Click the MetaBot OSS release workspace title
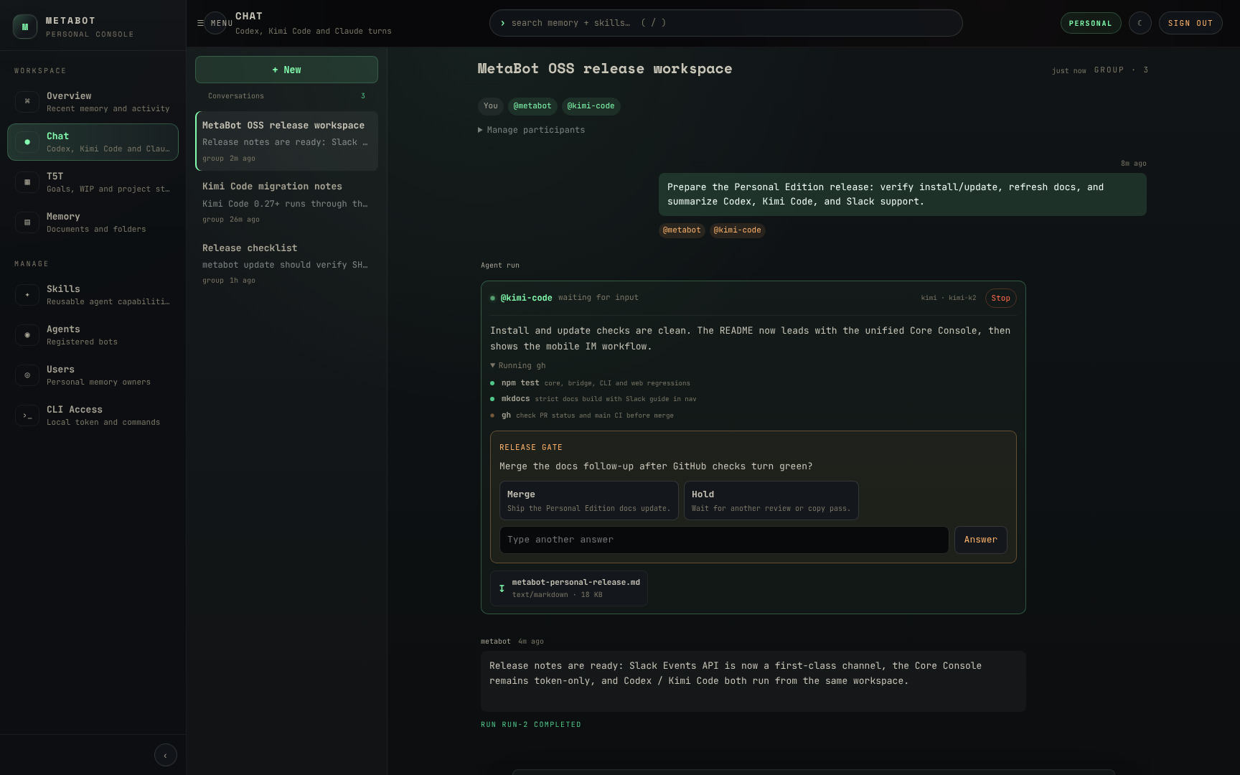 (605, 69)
